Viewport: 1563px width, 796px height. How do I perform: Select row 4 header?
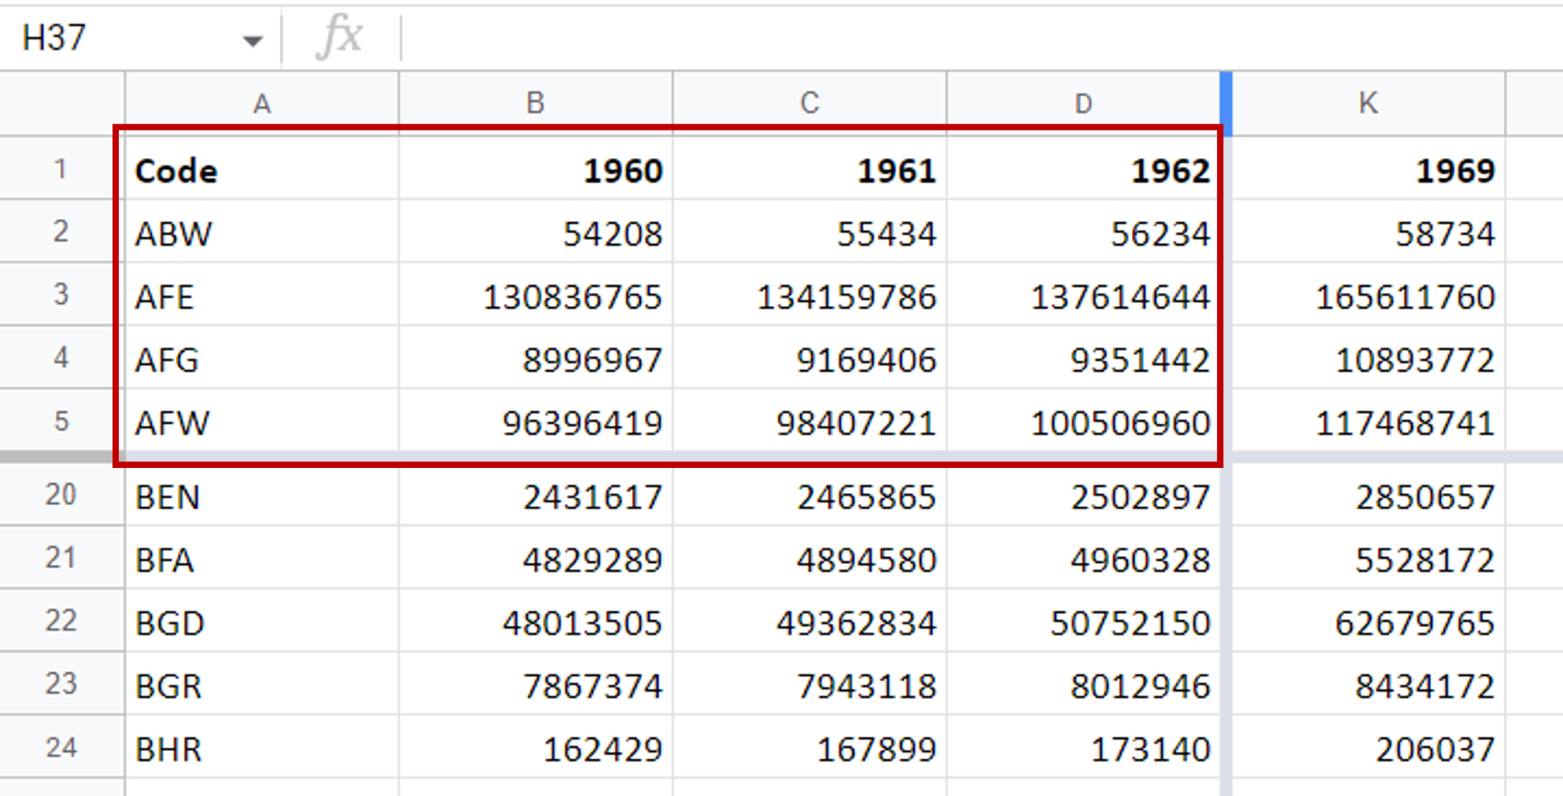click(x=62, y=359)
